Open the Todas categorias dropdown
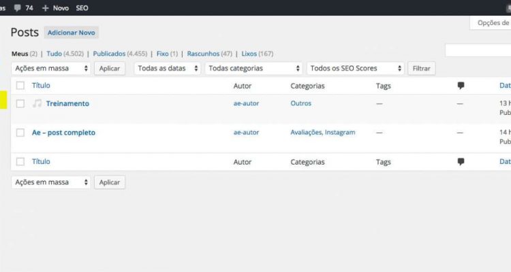This screenshot has width=511, height=272. [x=253, y=69]
